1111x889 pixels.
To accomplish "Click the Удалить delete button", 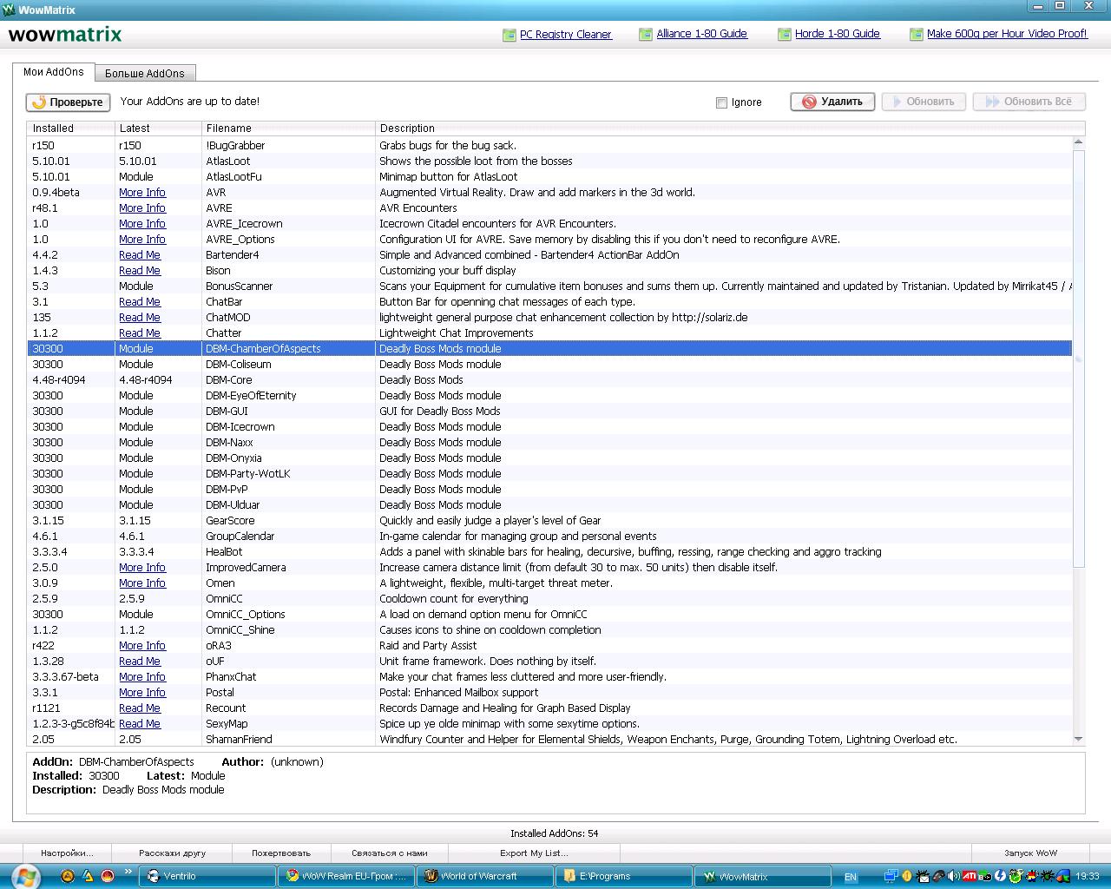I will (x=832, y=102).
